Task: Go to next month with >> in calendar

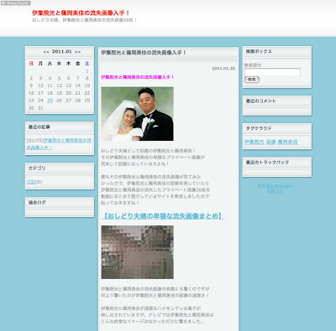Action: [x=77, y=52]
